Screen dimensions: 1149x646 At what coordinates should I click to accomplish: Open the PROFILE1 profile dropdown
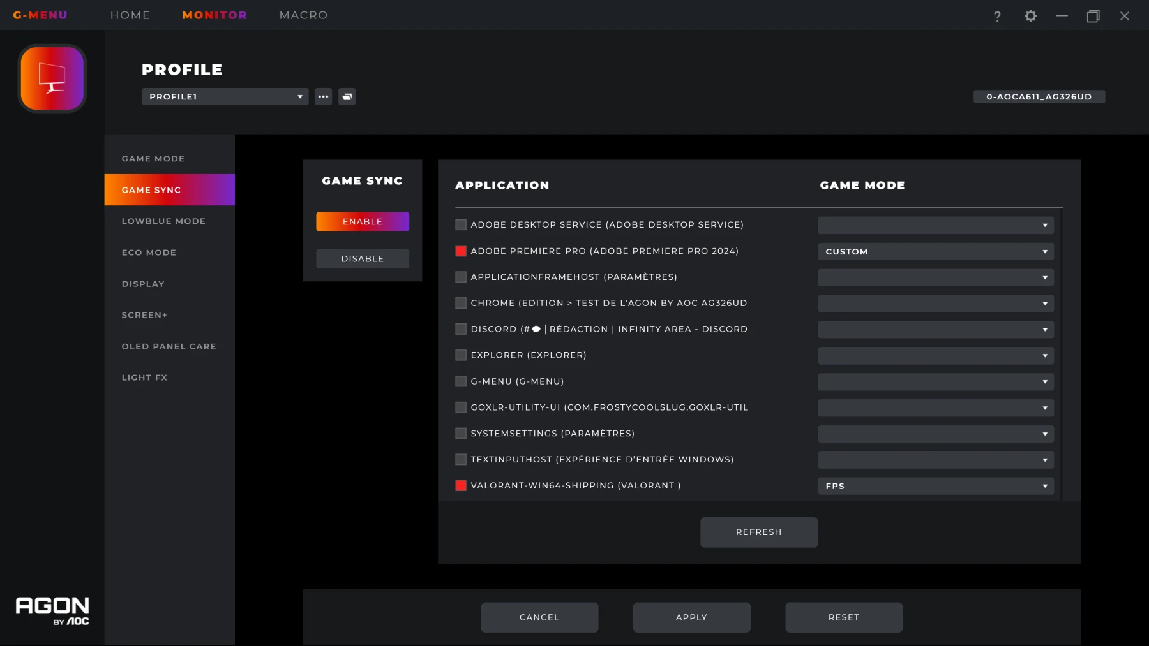coord(224,96)
